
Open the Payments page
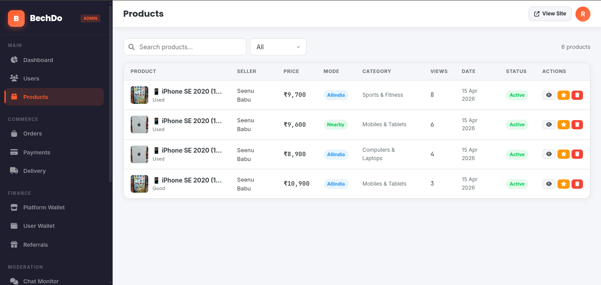click(x=54, y=152)
